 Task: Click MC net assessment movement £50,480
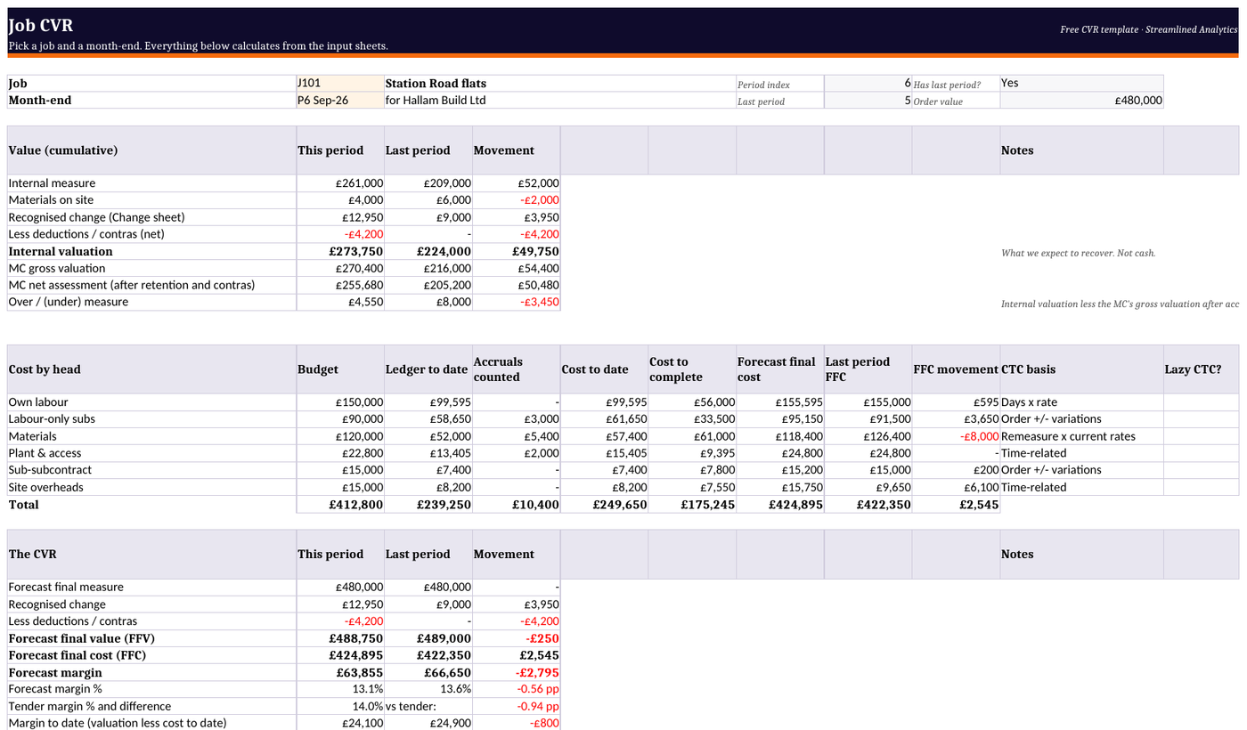coord(516,285)
